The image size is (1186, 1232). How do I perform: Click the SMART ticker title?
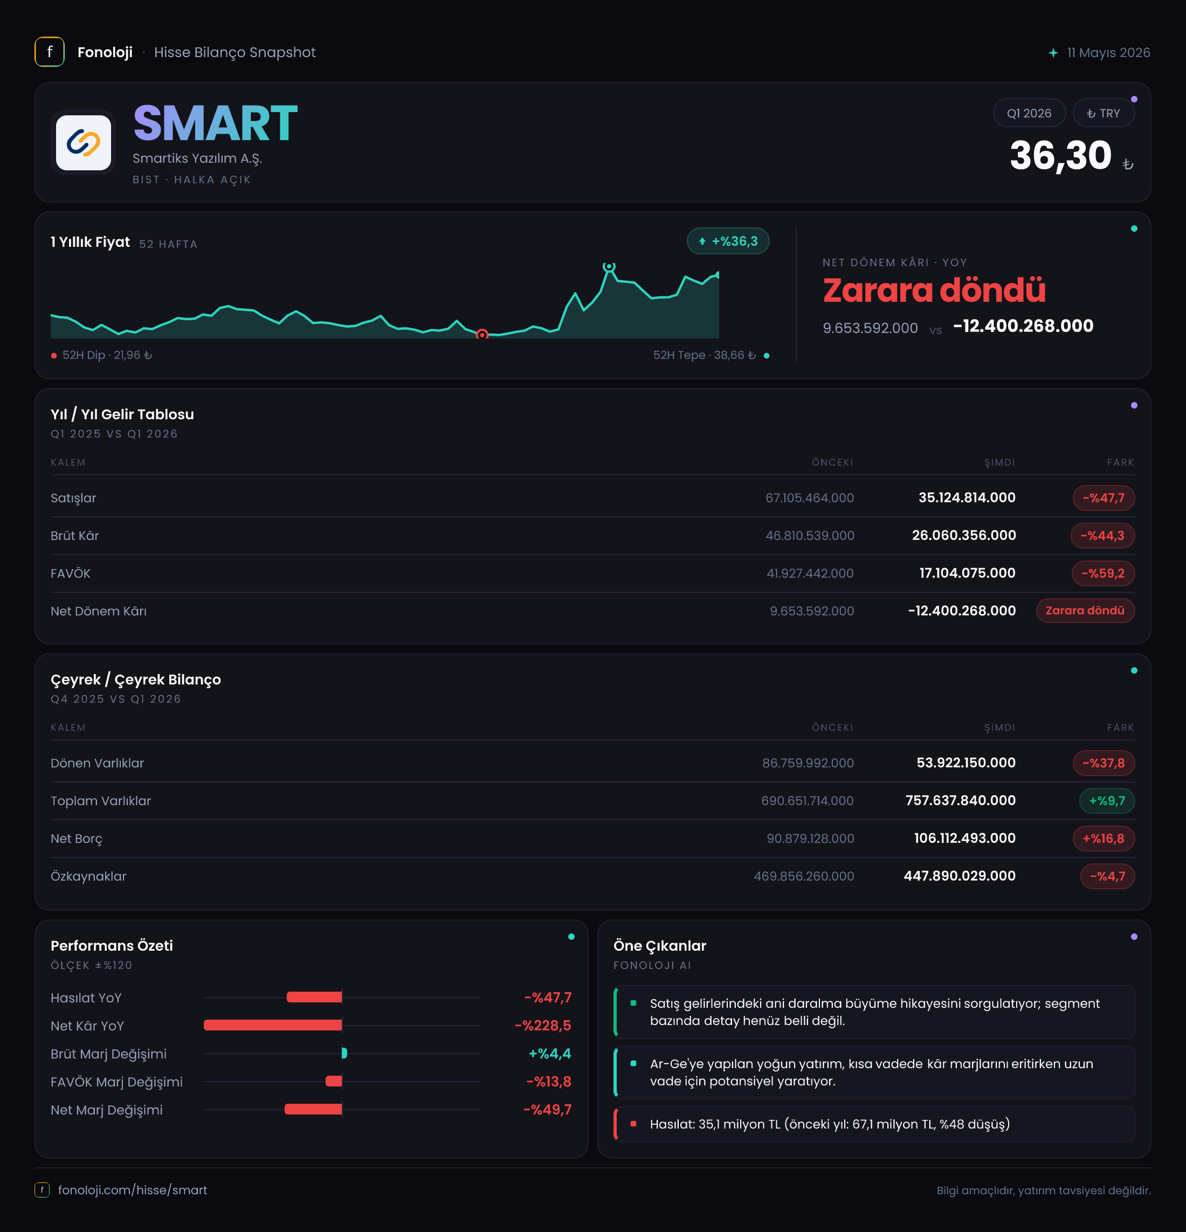(216, 123)
